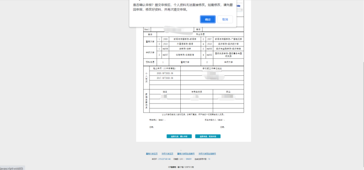Click the Email label cell
The height and width of the screenshot is (170, 364).
tap(147, 30)
